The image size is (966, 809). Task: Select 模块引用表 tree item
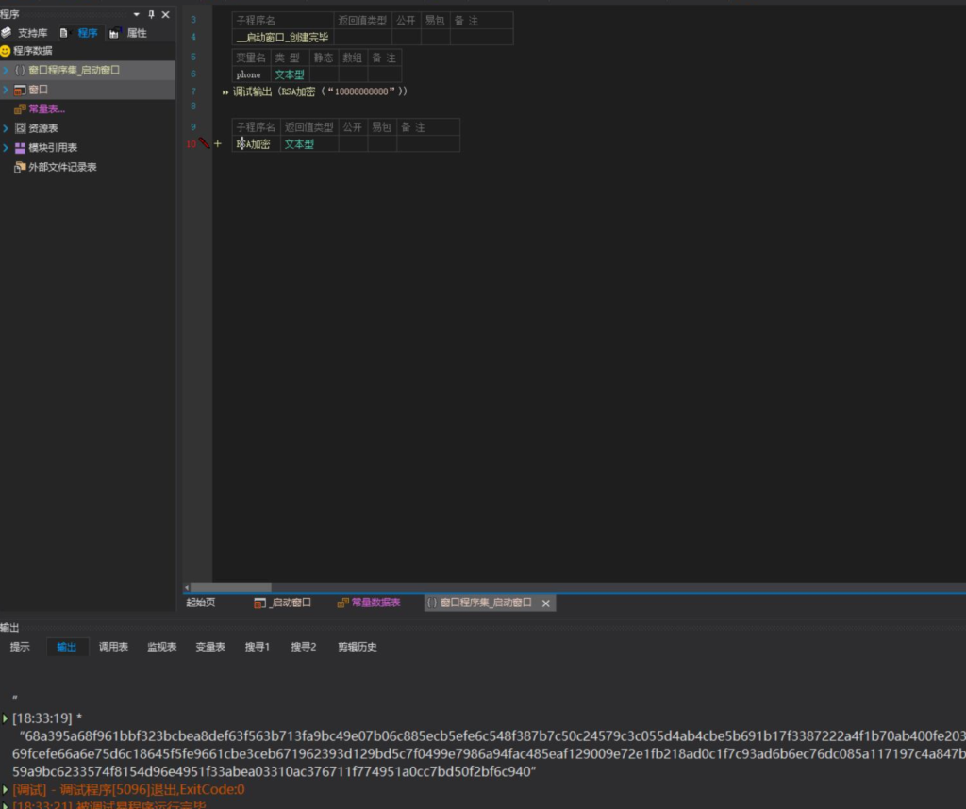(53, 148)
